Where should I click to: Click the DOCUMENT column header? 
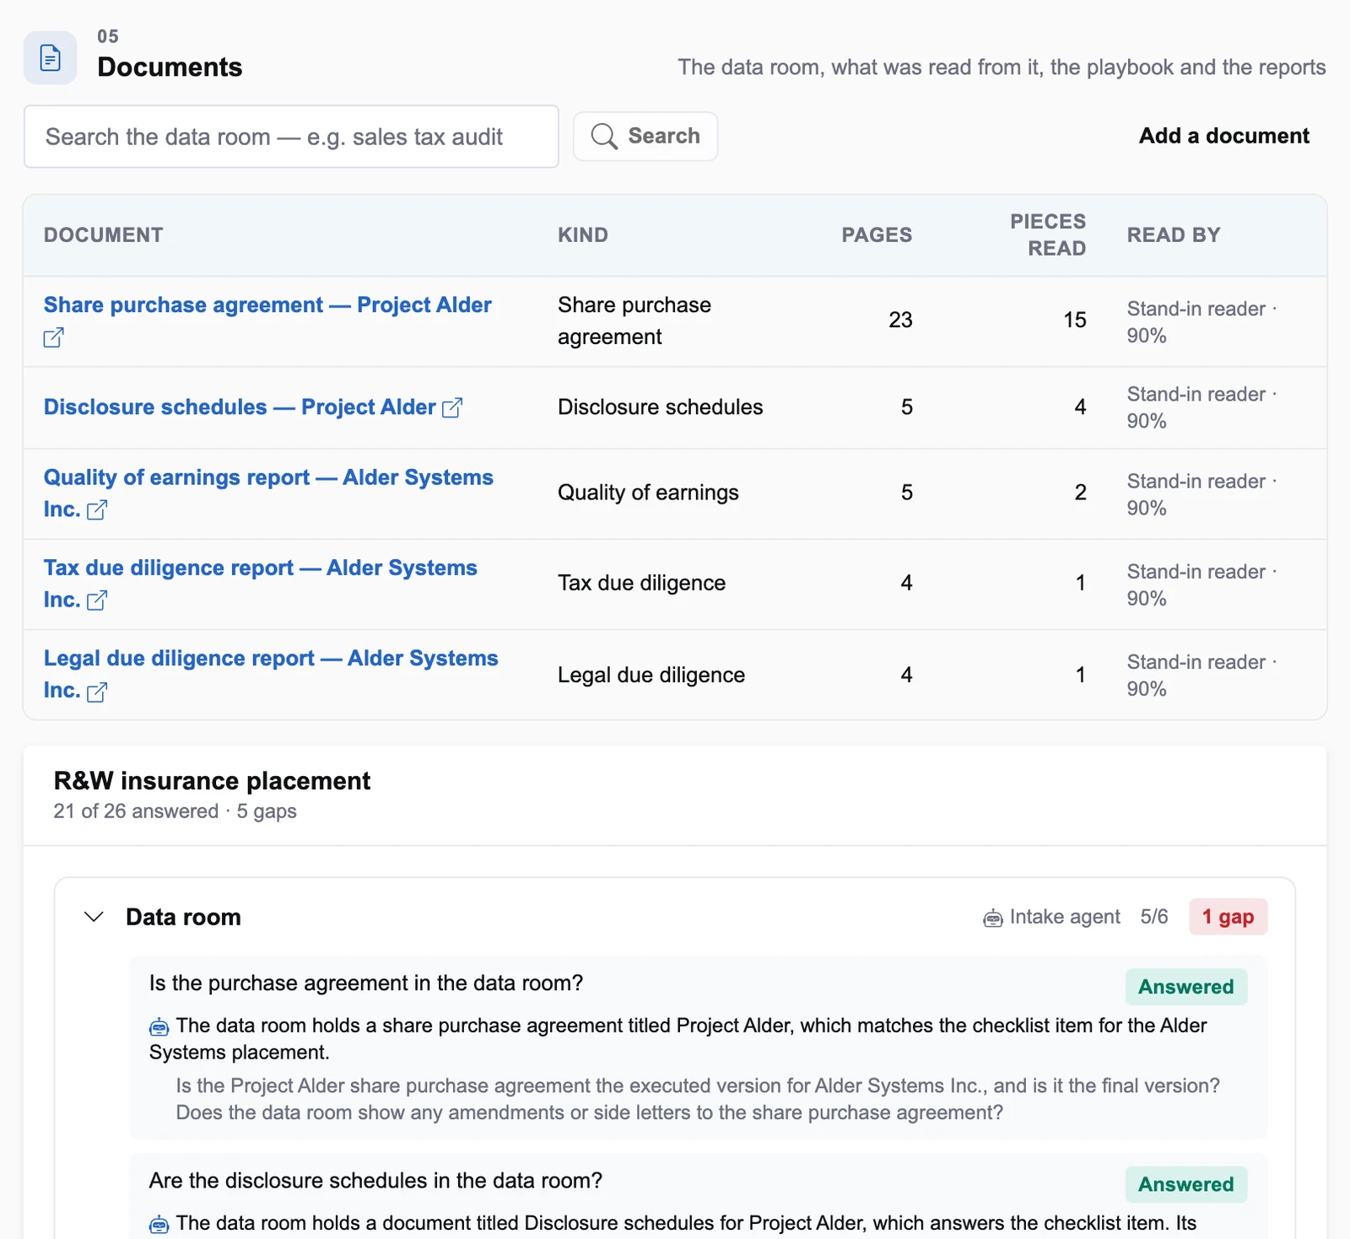point(104,234)
